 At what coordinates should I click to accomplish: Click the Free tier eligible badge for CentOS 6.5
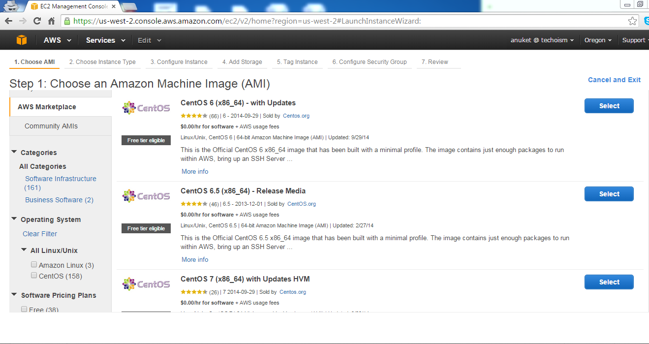point(146,228)
